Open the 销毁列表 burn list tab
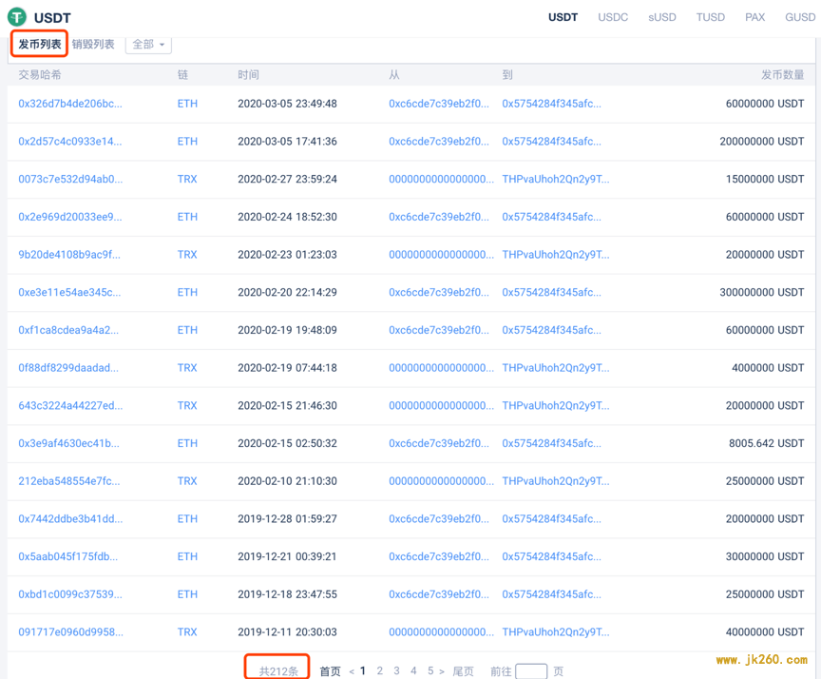The image size is (821, 679). [93, 44]
